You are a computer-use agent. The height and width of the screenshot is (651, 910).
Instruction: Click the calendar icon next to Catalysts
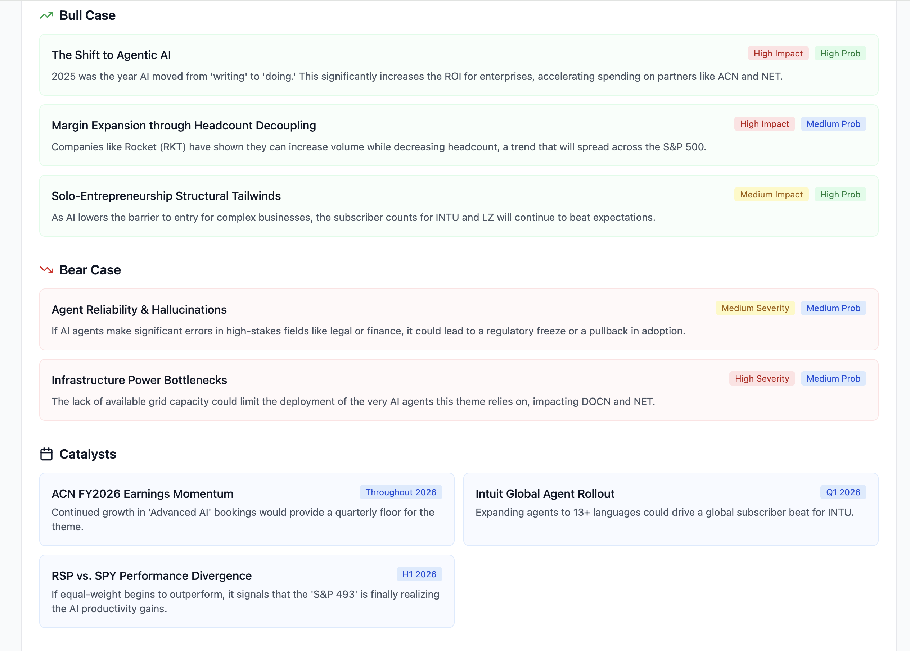tap(46, 454)
